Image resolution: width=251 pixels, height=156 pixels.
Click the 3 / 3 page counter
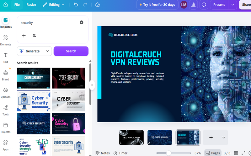(227, 153)
